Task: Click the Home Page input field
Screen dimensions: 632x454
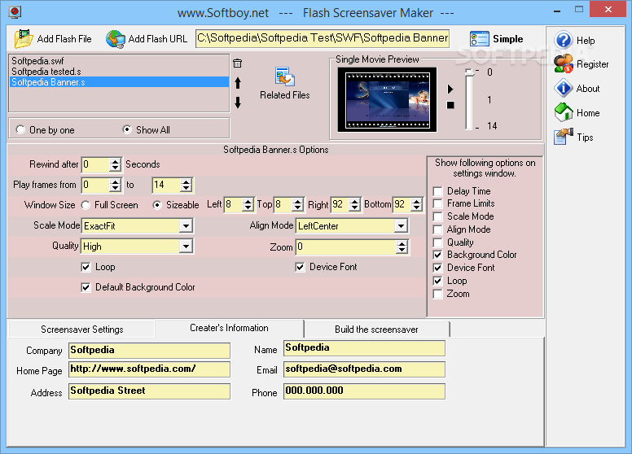Action: click(149, 369)
